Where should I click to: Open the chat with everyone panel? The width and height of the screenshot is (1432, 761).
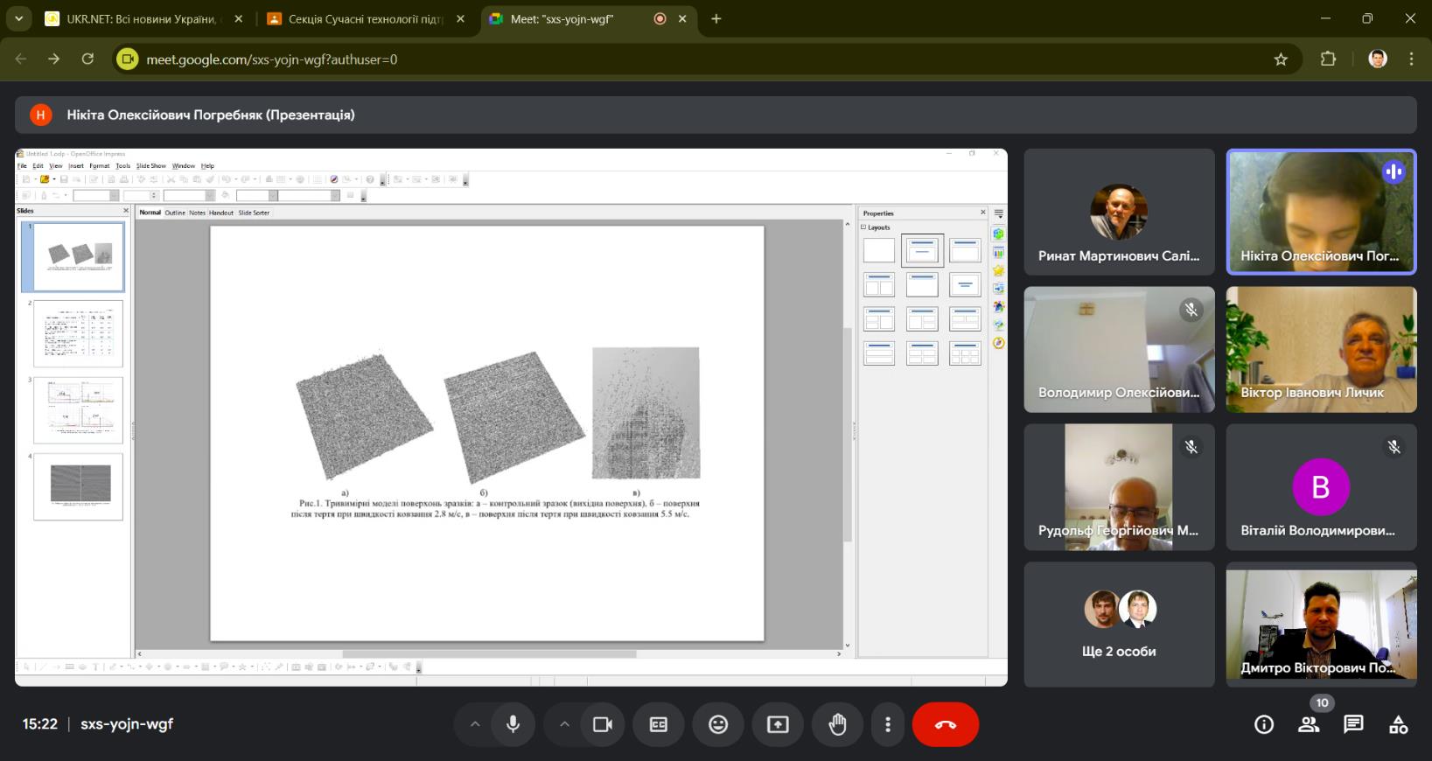tap(1353, 724)
